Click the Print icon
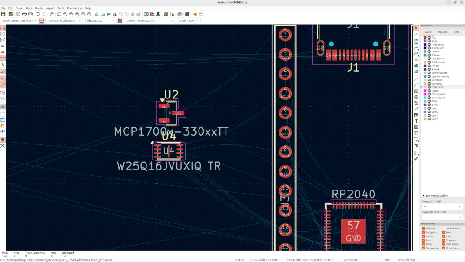The height and width of the screenshot is (262, 465). tap(24, 14)
